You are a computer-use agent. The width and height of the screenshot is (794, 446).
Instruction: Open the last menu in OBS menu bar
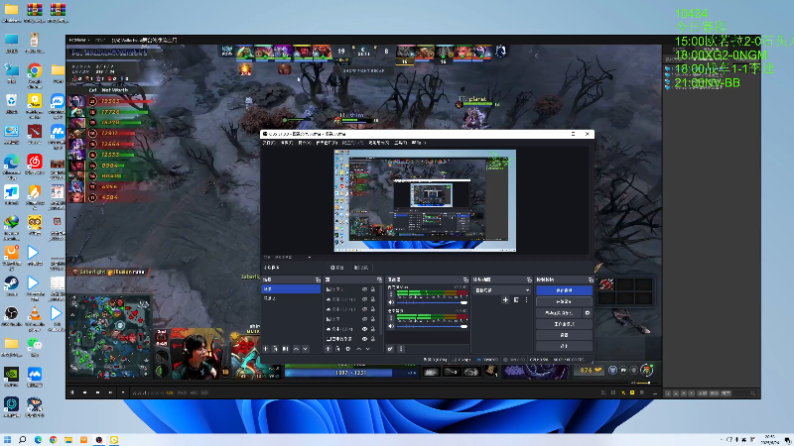click(x=417, y=143)
